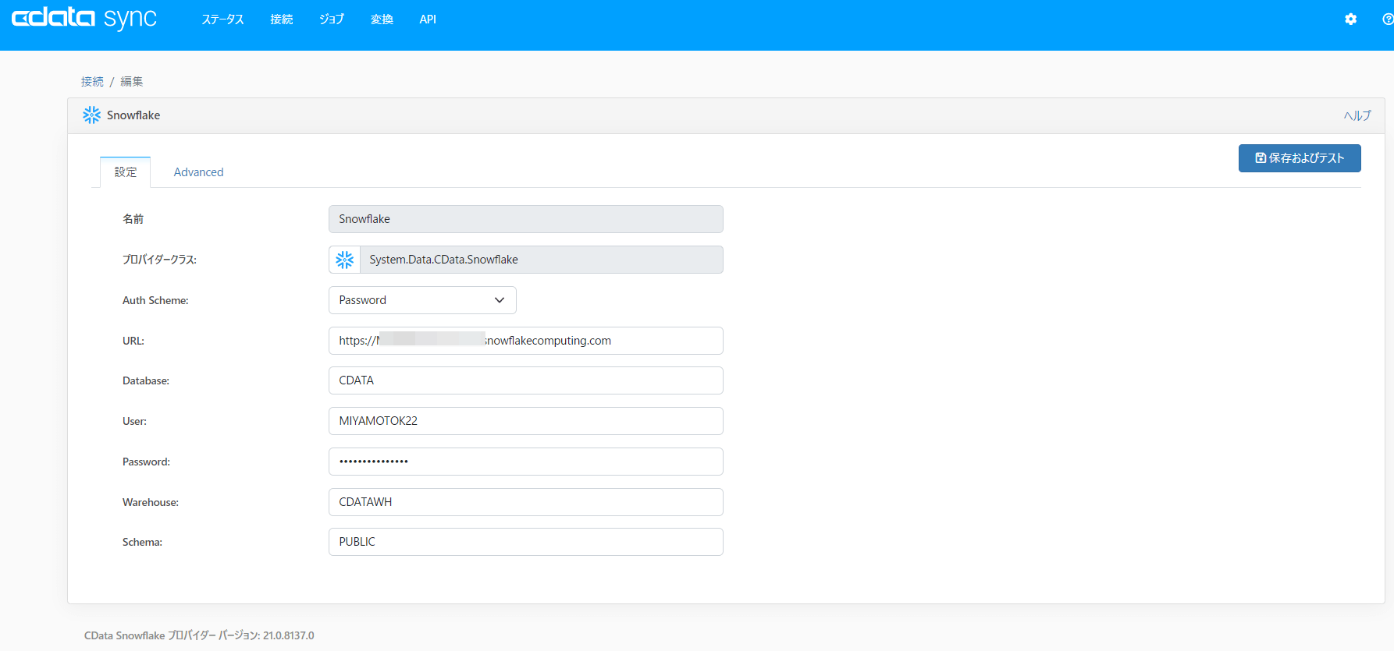Open the API menu
The width and height of the screenshot is (1394, 651).
428,19
